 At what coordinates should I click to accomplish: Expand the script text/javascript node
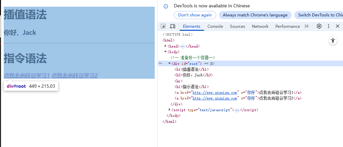(169, 110)
